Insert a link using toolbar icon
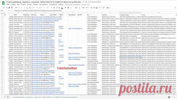The height and width of the screenshot is (99, 177). 91,8
